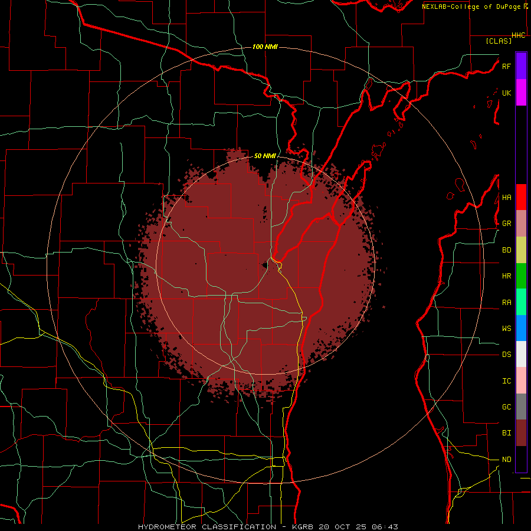Click the ND black legend swatch
The height and width of the screenshot is (531, 531).
pyautogui.click(x=521, y=459)
